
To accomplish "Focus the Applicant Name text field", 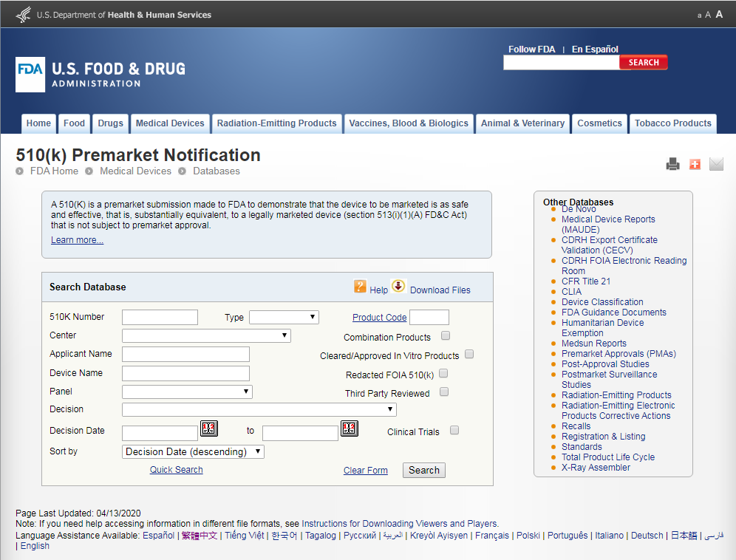I will pos(186,355).
